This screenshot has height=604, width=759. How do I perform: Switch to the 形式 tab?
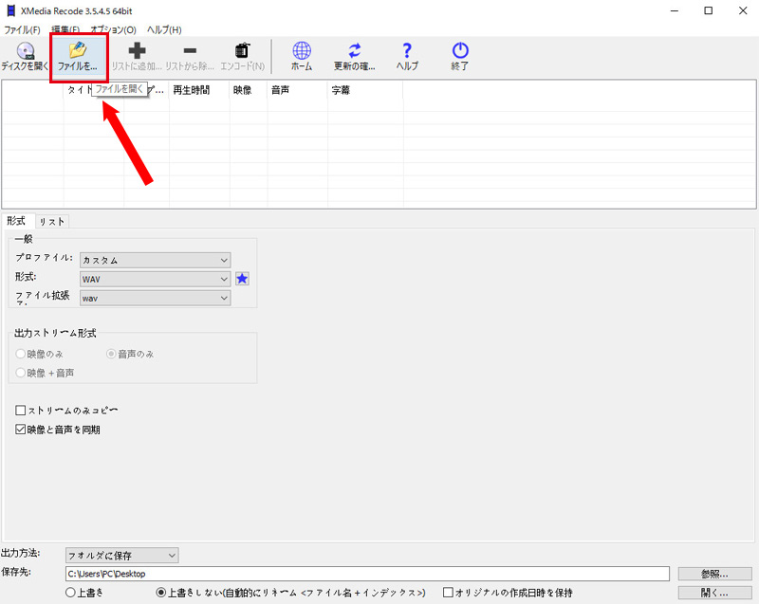pos(16,221)
